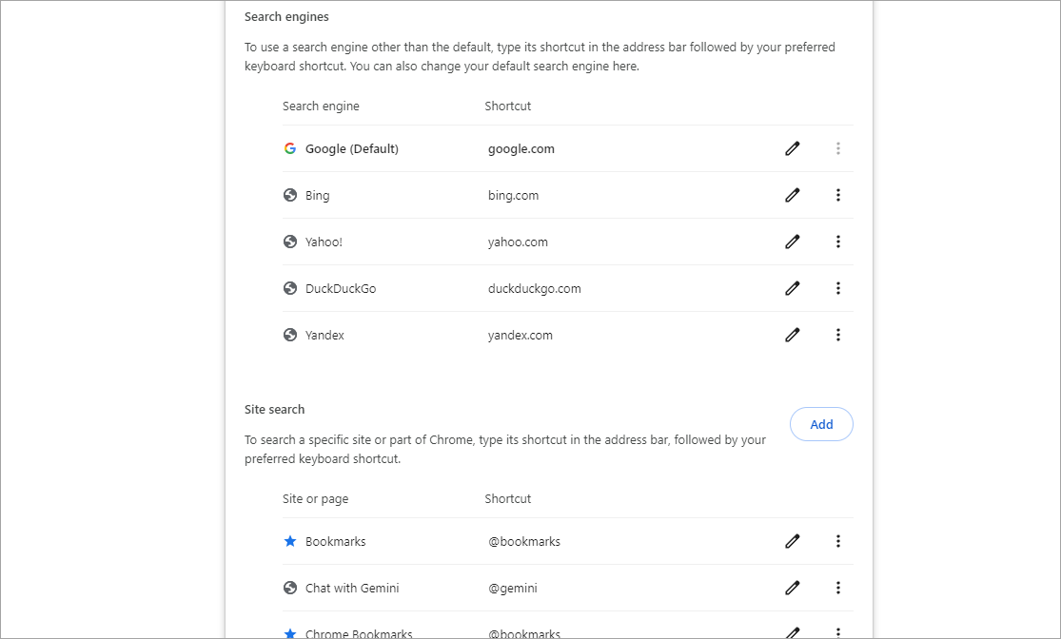
Task: Edit the Yahoo! search engine entry
Action: pyautogui.click(x=793, y=242)
